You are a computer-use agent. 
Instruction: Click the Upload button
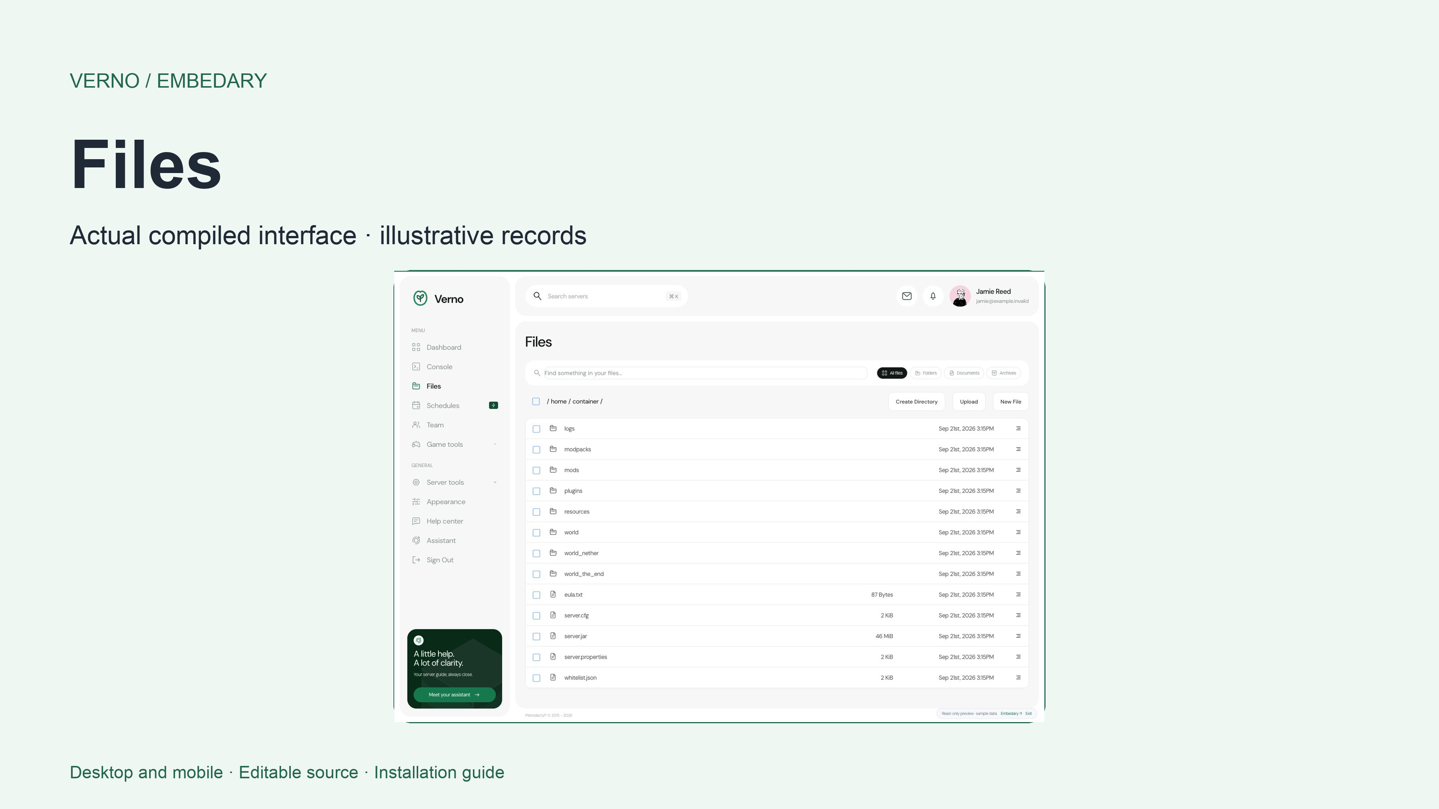(969, 402)
